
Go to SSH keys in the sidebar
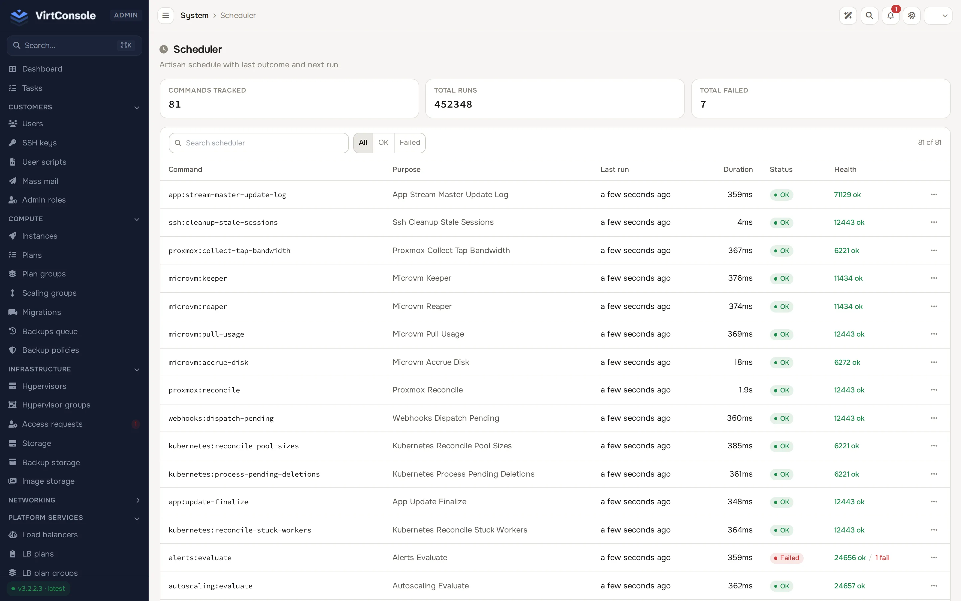[74, 143]
